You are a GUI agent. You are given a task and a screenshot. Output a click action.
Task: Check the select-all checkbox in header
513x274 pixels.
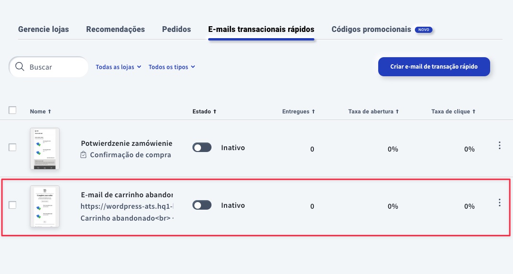click(12, 111)
